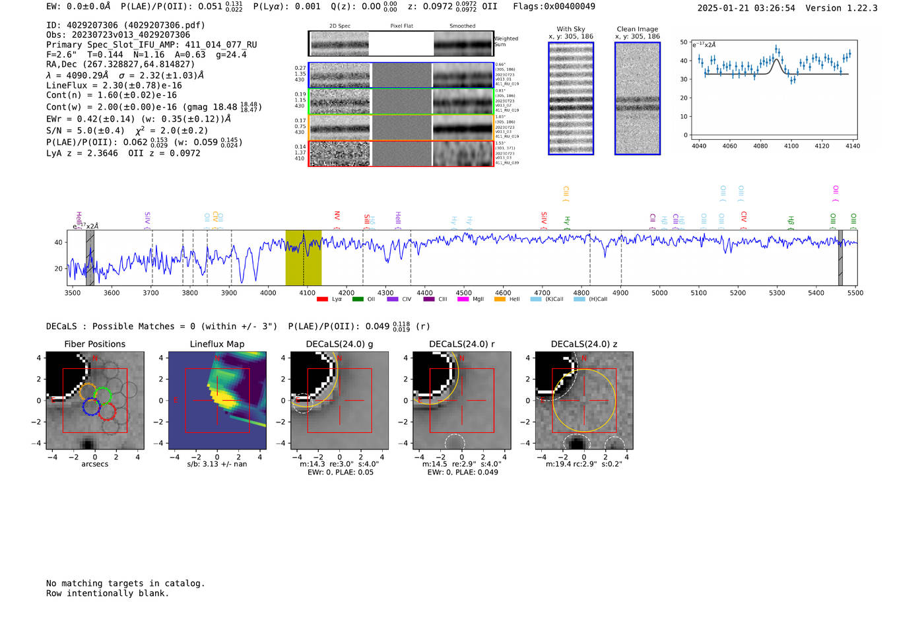
Task: Click the orange HeII legend swatch
Action: (x=500, y=299)
